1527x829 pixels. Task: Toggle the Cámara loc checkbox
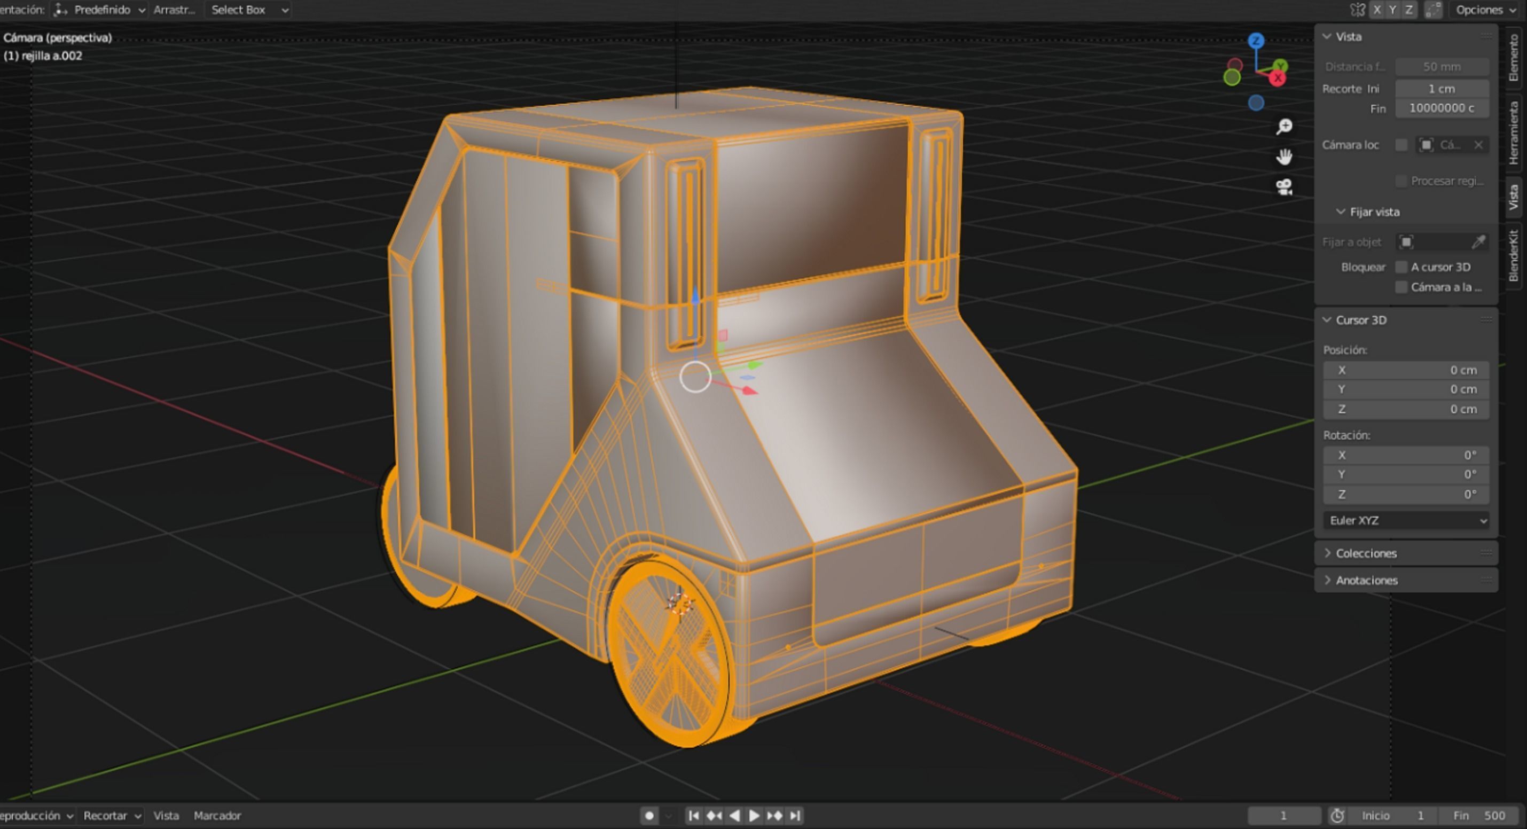1401,145
